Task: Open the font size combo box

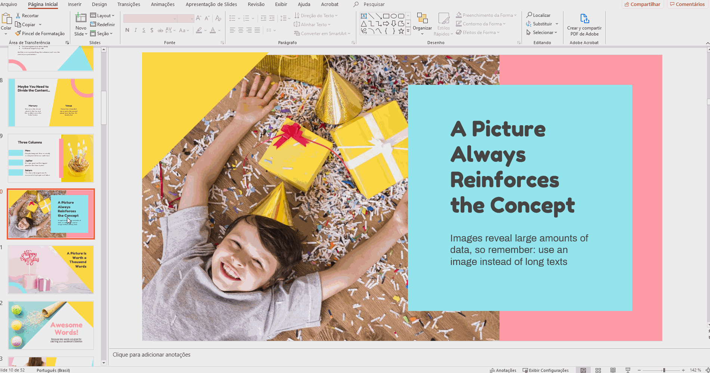Action: 186,18
